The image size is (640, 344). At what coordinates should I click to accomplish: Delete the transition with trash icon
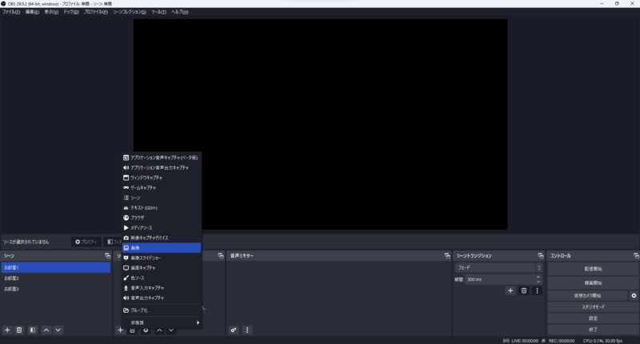tap(524, 290)
